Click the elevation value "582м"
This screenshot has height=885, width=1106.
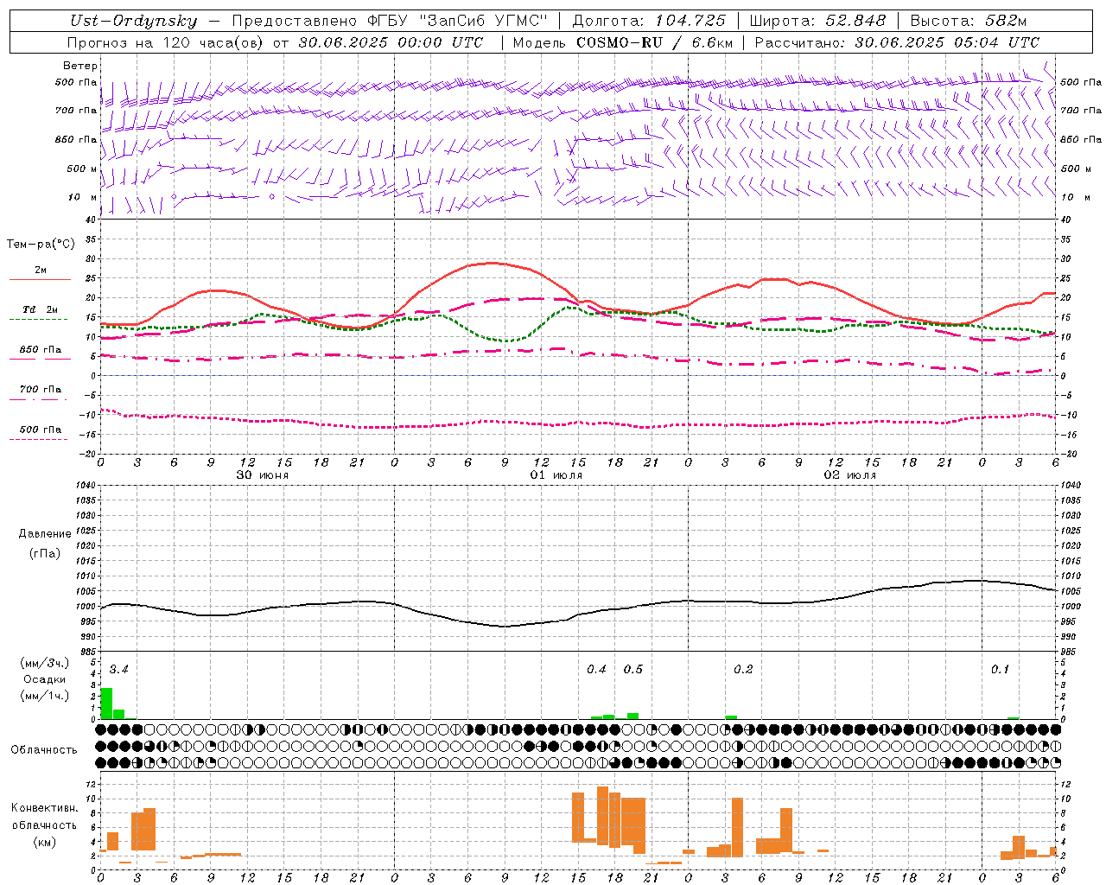tap(1006, 21)
